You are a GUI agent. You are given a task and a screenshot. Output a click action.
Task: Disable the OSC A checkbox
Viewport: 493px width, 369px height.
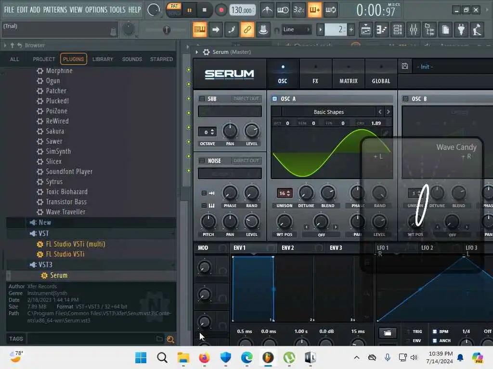point(274,99)
